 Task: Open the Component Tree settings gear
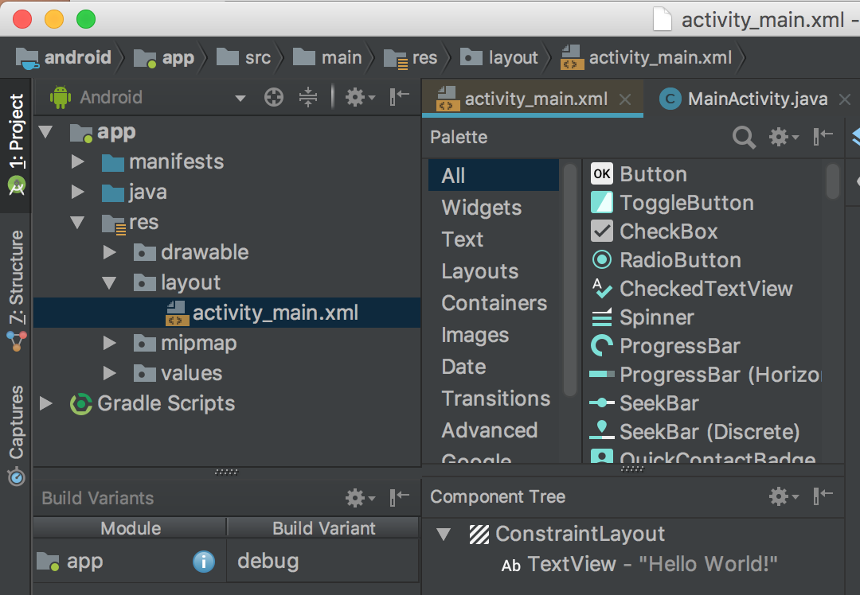(778, 496)
